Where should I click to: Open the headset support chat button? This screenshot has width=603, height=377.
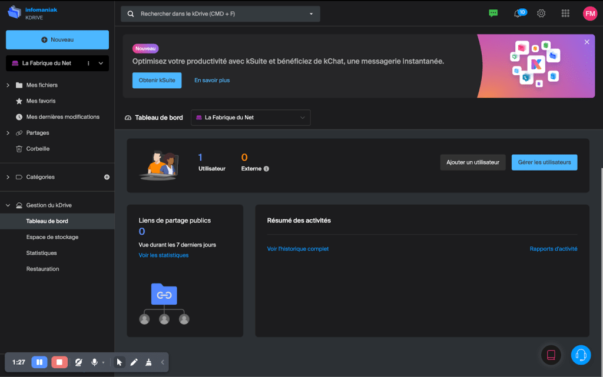pyautogui.click(x=581, y=355)
